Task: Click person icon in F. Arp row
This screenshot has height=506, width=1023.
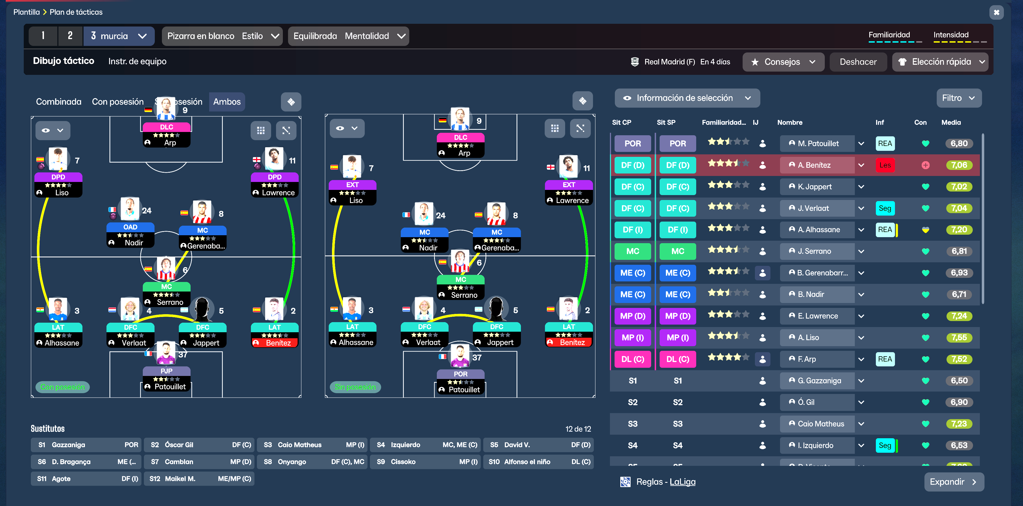Action: point(762,359)
